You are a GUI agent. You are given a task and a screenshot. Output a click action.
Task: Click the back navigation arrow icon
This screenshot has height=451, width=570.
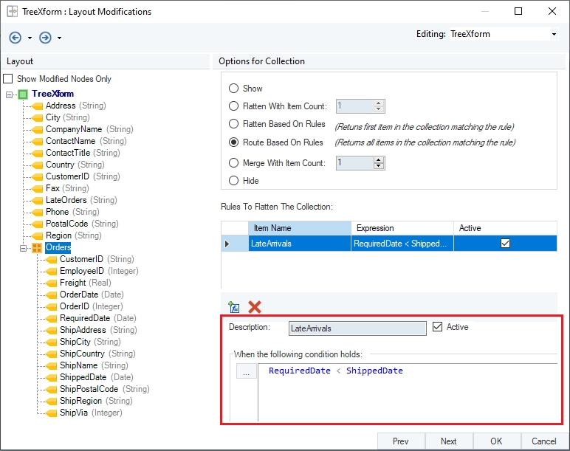click(x=16, y=38)
